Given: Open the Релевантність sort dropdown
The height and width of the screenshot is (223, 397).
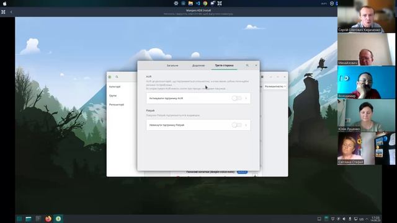Looking at the screenshot, I should click(x=275, y=87).
